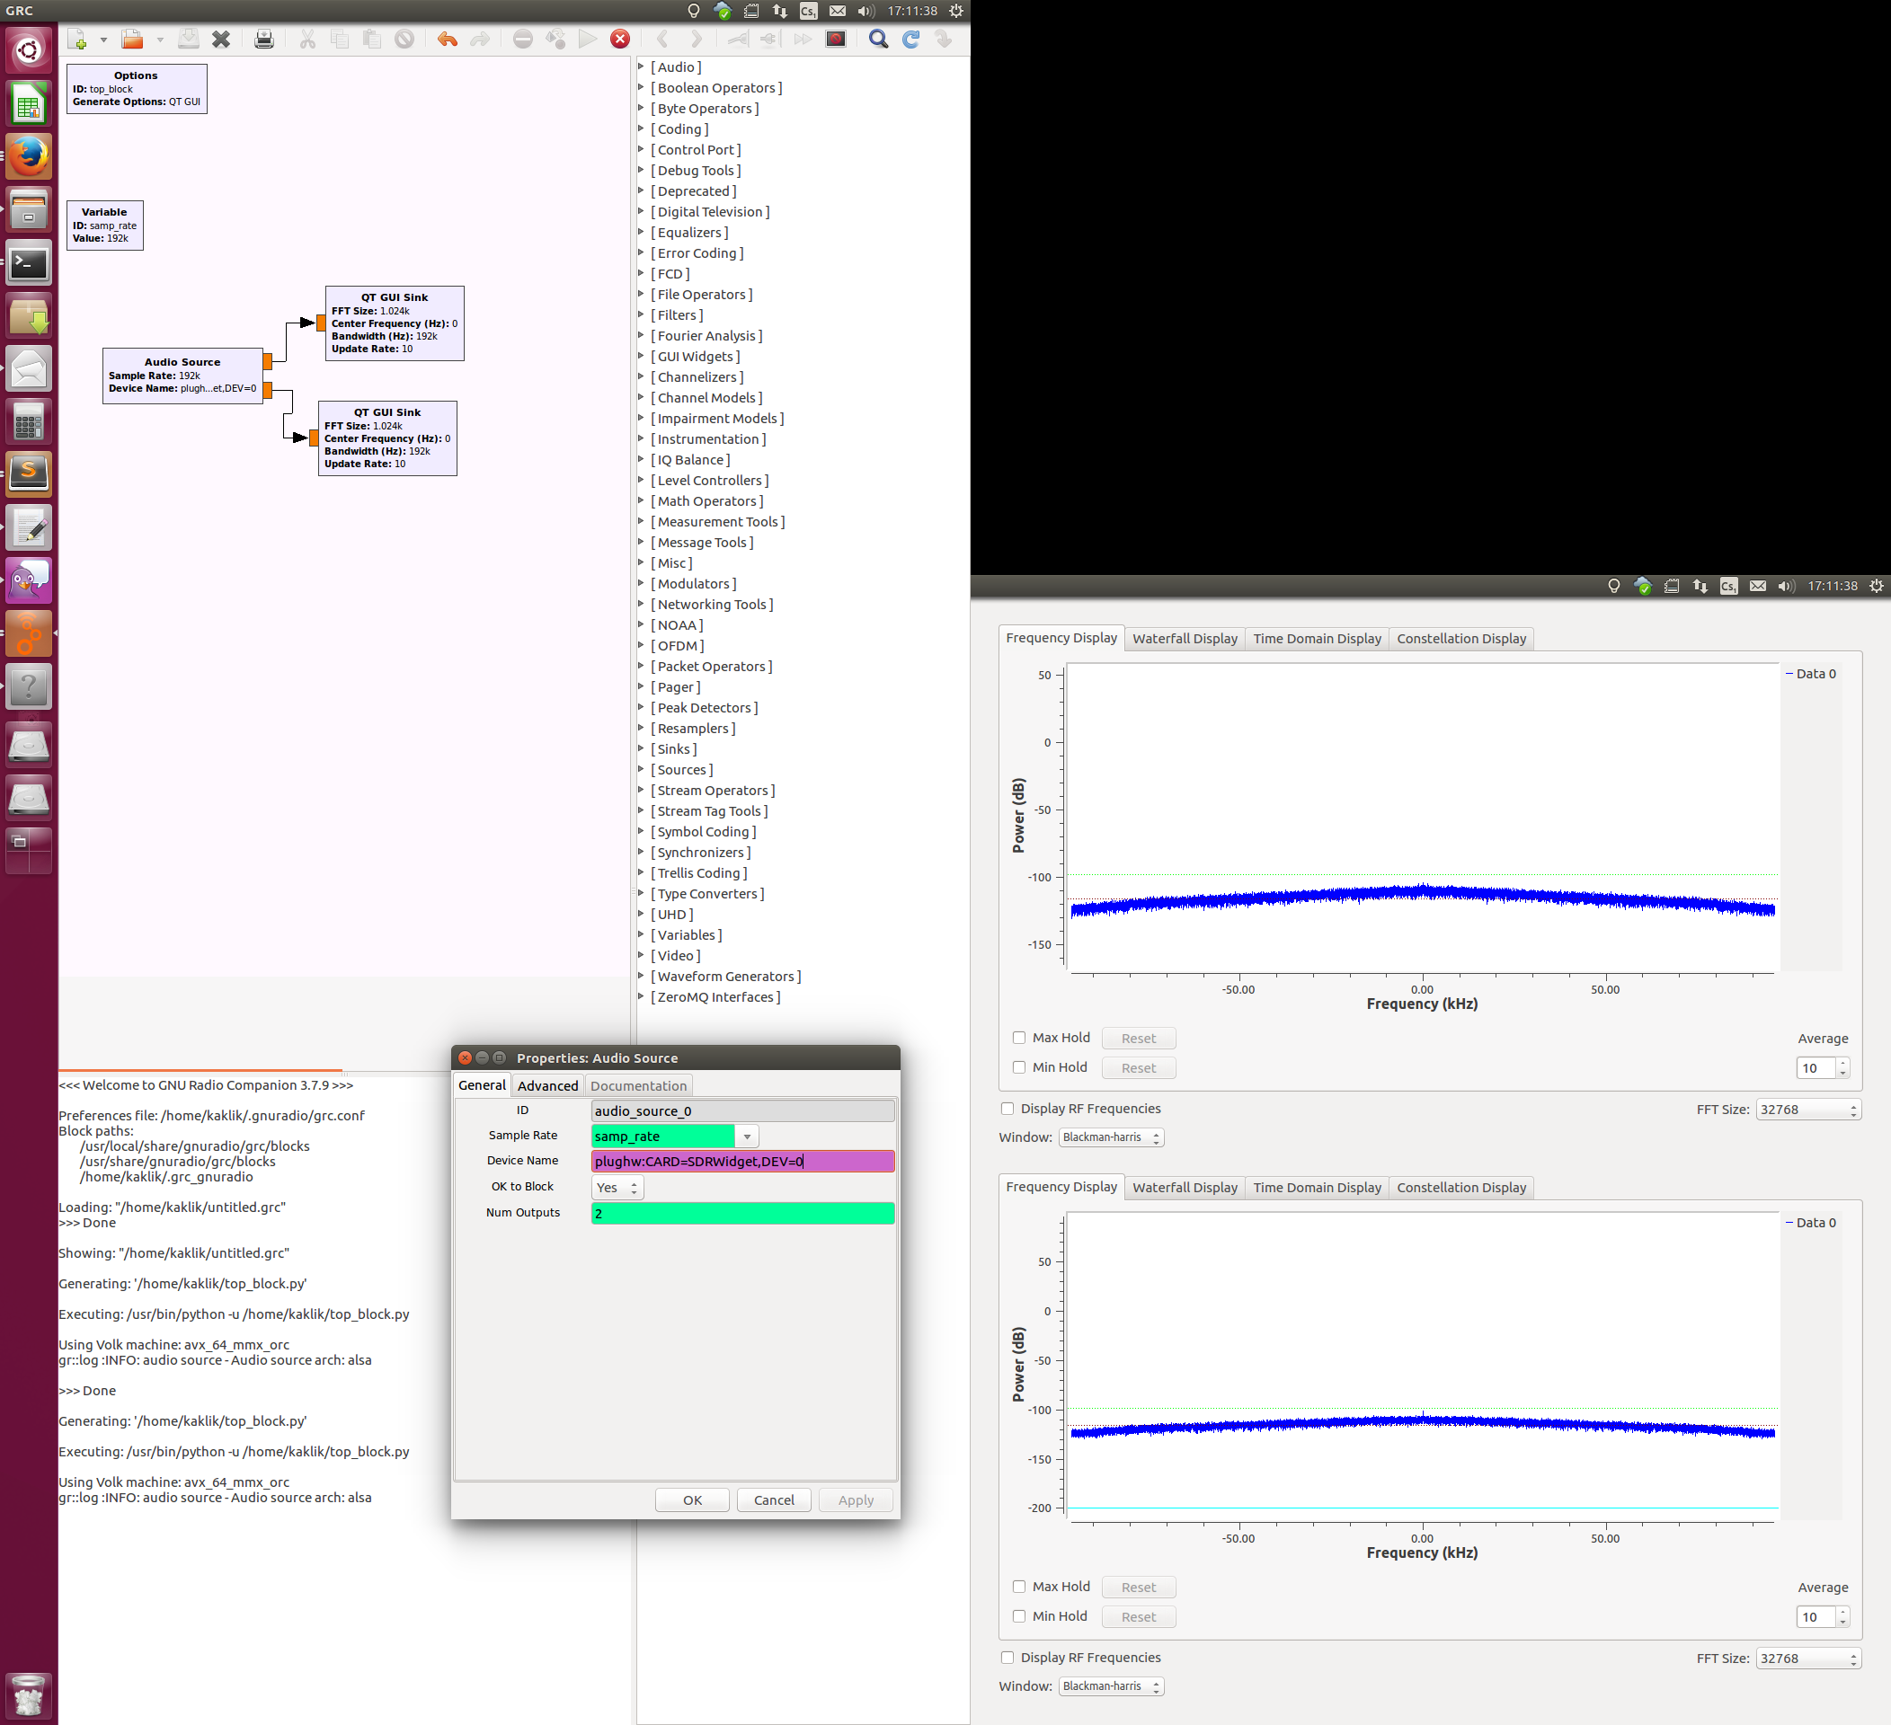
Task: Open the Sample Rate dropdown arrow
Action: coord(747,1137)
